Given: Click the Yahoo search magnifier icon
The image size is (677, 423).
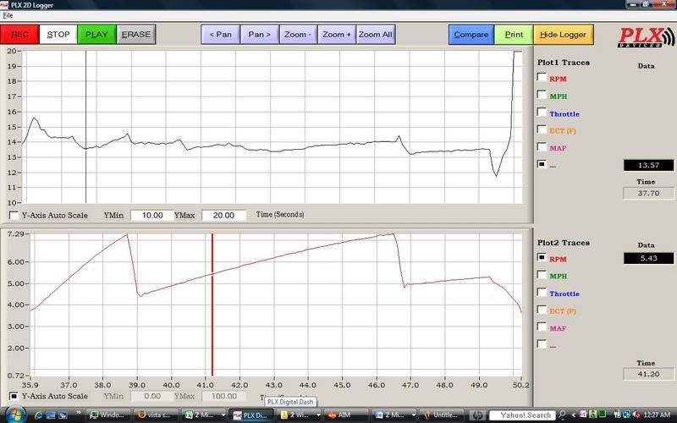Looking at the screenshot, I should pos(563,415).
